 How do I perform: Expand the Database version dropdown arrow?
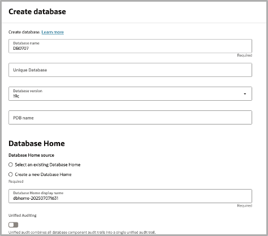245,94
